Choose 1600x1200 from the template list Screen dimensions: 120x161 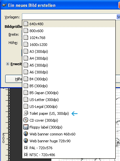click(x=69, y=45)
